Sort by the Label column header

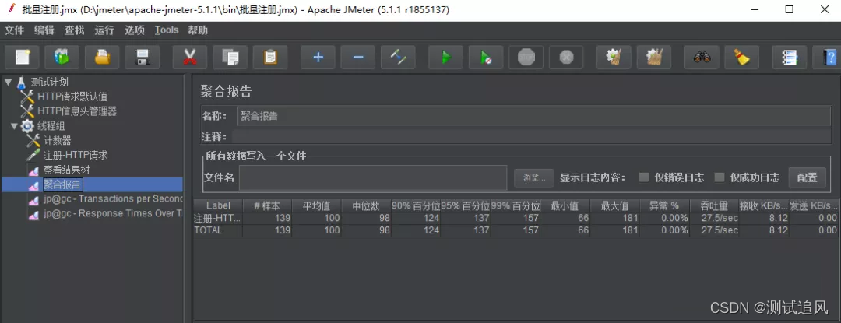tap(218, 205)
